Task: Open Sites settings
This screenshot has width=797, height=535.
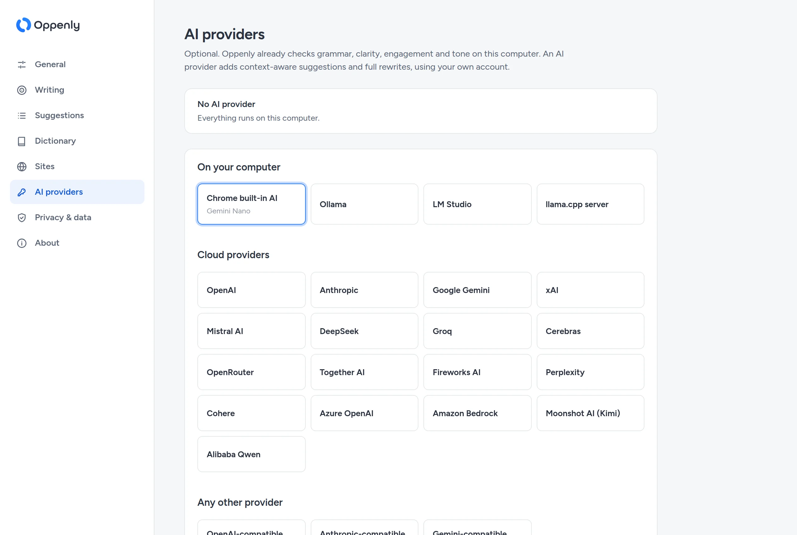Action: point(77,166)
